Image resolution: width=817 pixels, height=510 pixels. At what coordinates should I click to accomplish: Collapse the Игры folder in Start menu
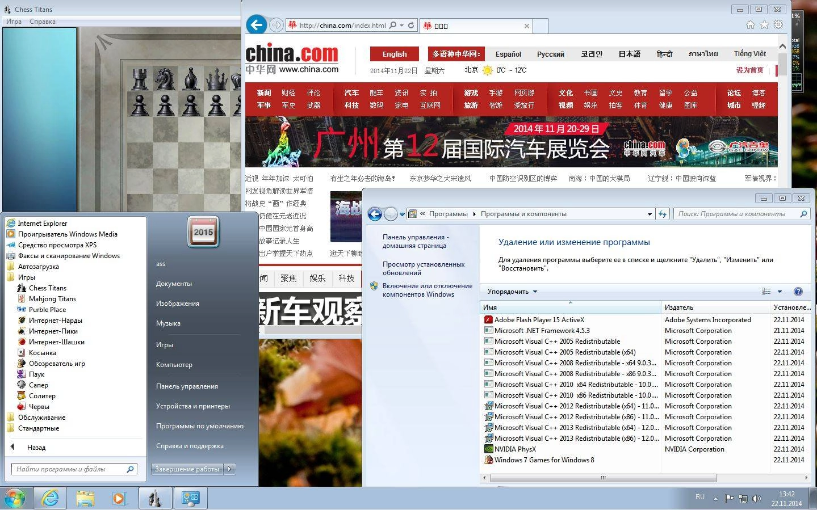pyautogui.click(x=26, y=277)
